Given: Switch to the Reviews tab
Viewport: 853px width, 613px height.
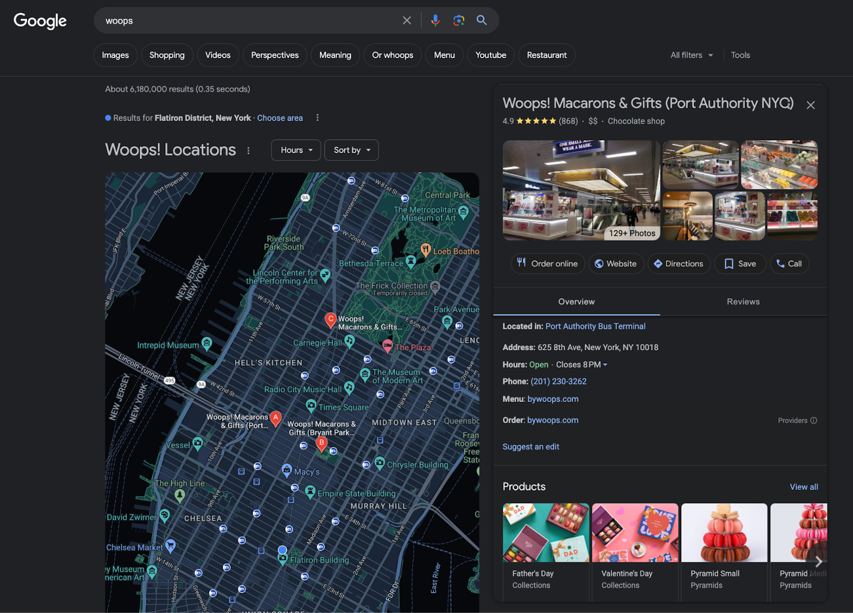Looking at the screenshot, I should [743, 302].
